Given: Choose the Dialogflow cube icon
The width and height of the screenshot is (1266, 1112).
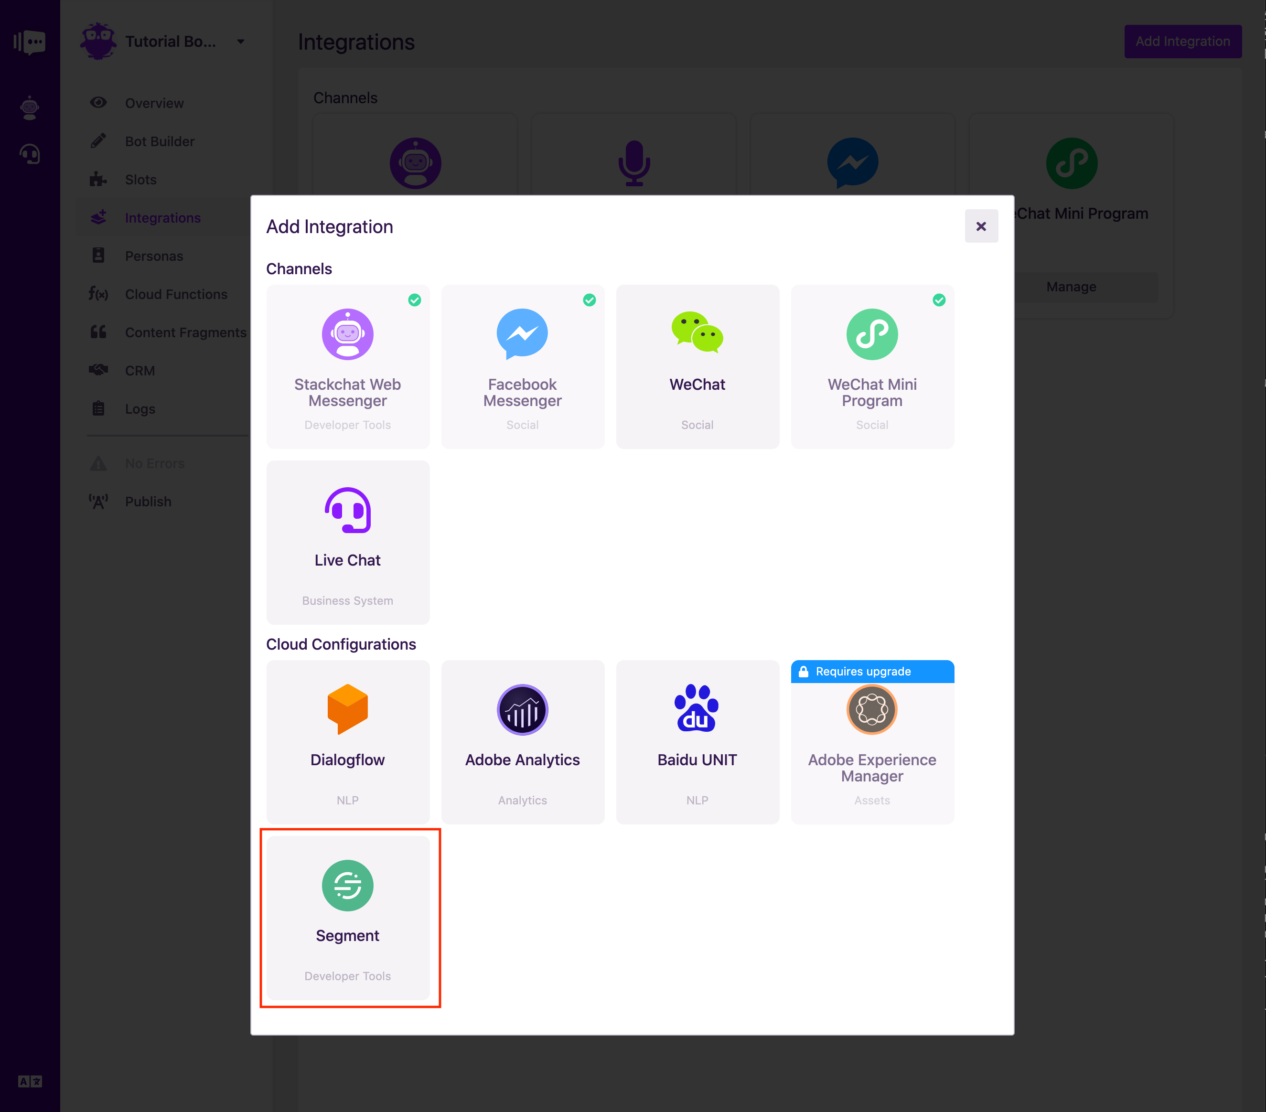Looking at the screenshot, I should pos(347,709).
